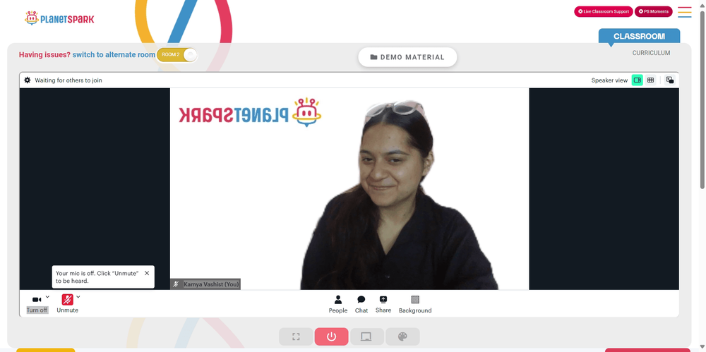Click the Waiting for others to join text
This screenshot has width=706, height=352.
tap(68, 80)
